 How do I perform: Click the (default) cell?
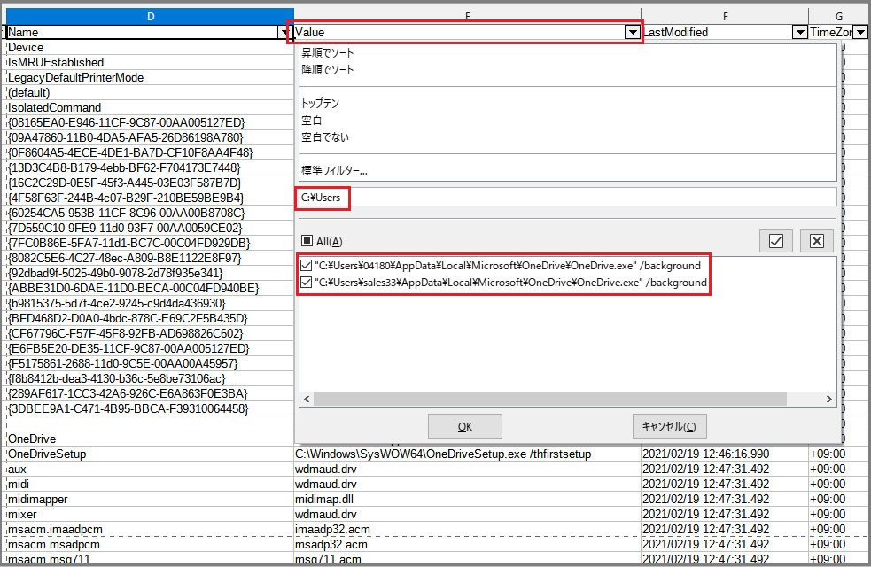pyautogui.click(x=150, y=93)
